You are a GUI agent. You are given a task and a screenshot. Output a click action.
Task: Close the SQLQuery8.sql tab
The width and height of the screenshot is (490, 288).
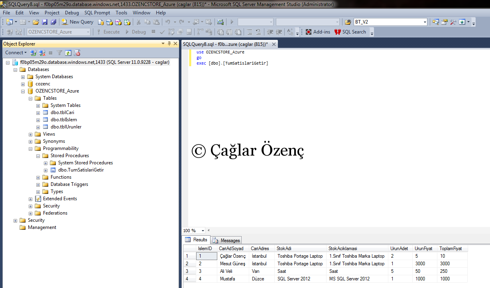tap(274, 44)
